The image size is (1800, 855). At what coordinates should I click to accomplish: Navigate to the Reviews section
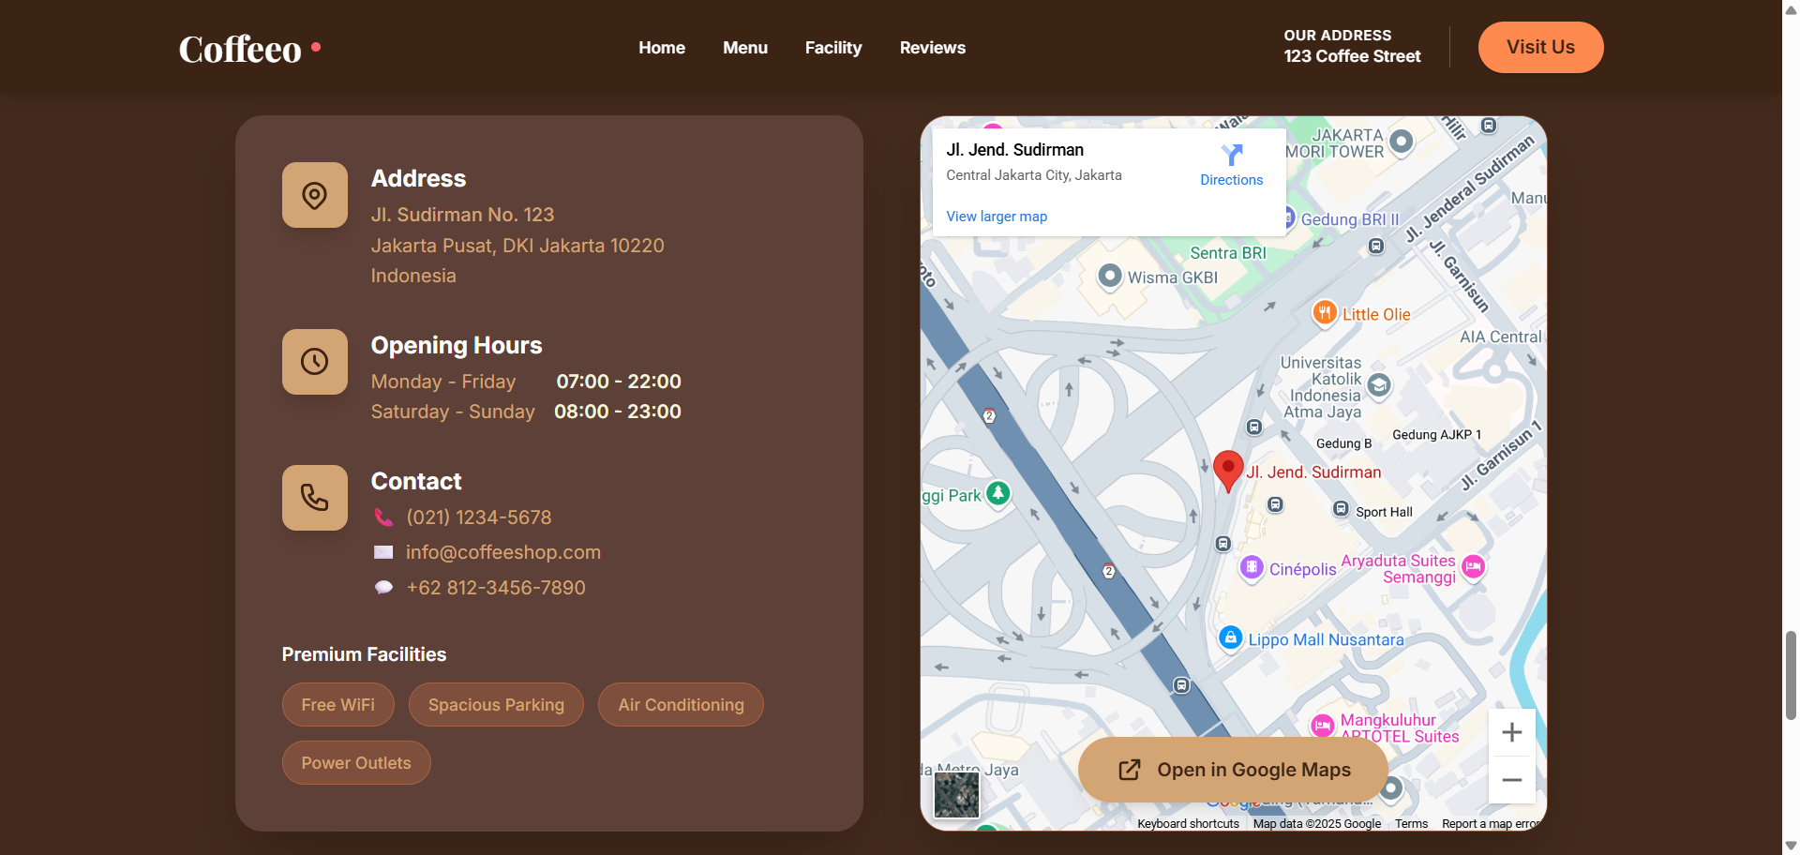[932, 48]
